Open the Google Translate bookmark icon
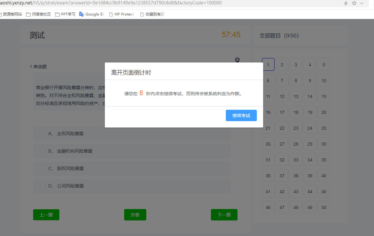374x236 pixels. coord(82,14)
